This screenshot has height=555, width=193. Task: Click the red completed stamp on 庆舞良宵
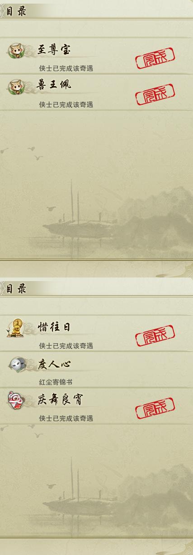tap(155, 409)
